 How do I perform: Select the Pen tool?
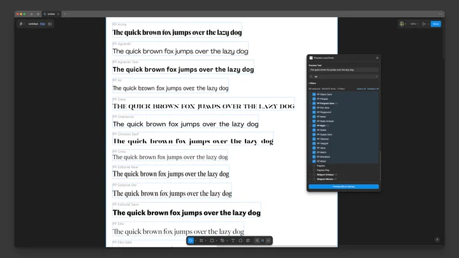(x=222, y=240)
